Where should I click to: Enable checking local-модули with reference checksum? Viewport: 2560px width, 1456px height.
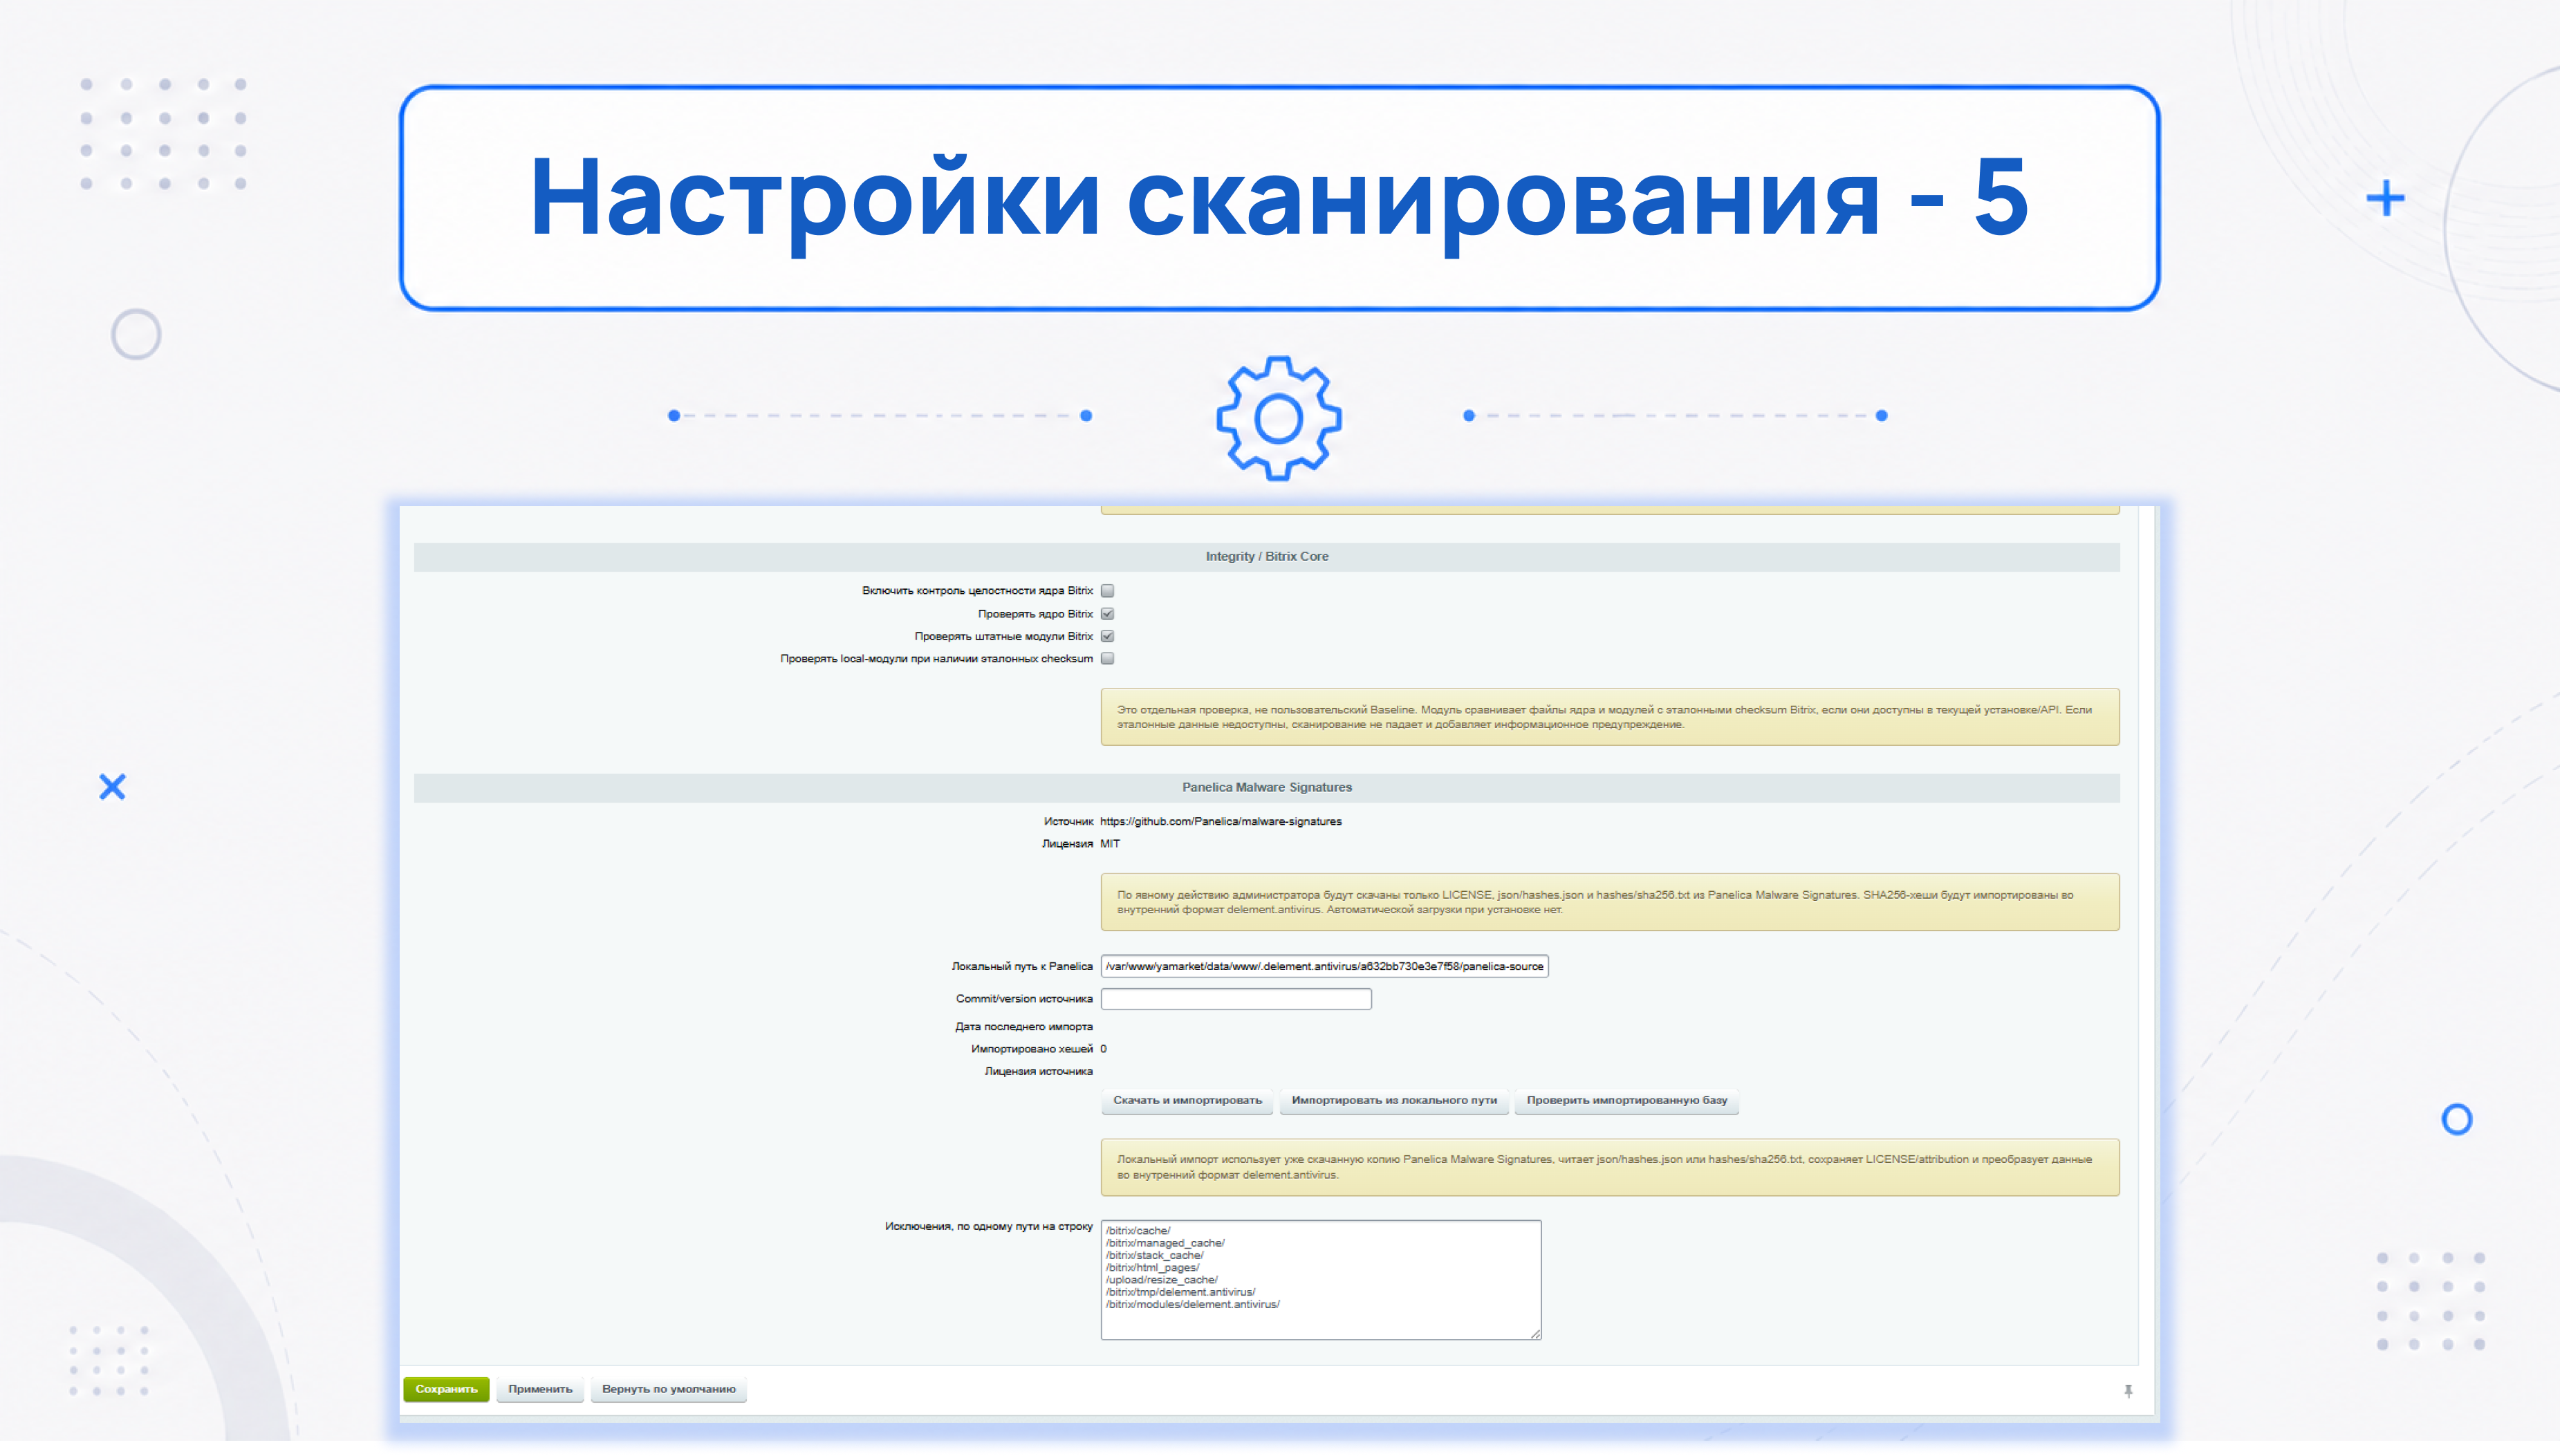tap(1107, 659)
